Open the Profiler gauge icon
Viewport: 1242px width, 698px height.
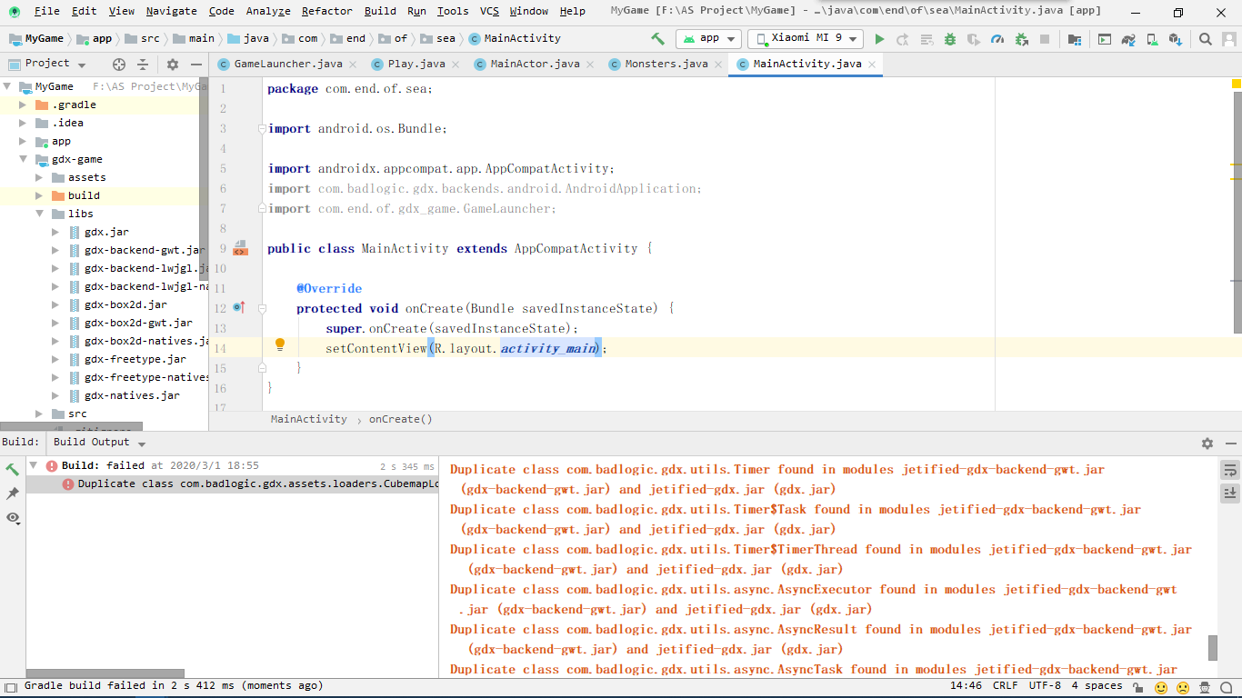pos(997,39)
